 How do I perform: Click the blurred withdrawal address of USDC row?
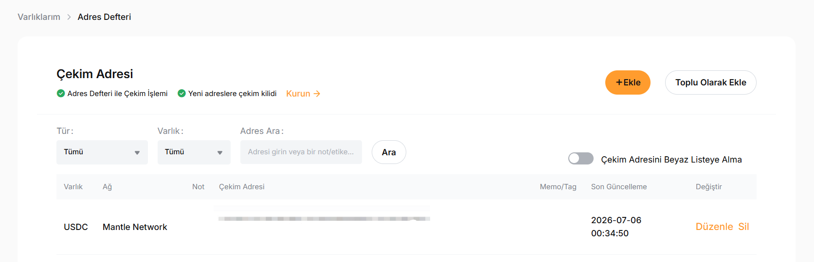(324, 219)
